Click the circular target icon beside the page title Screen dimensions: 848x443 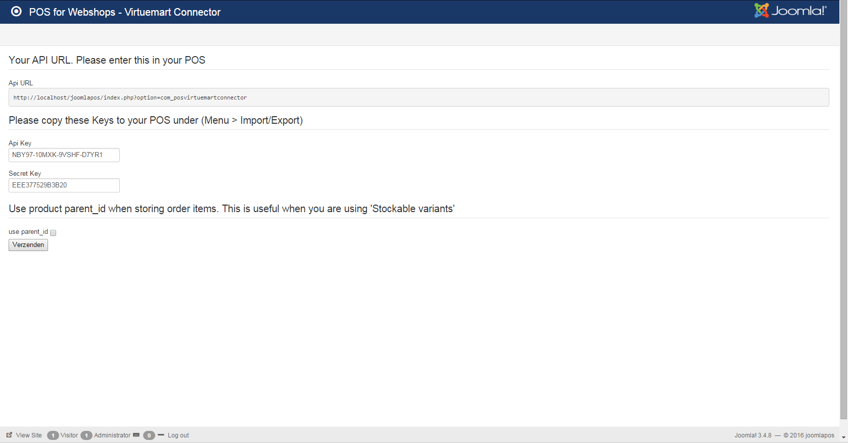click(x=16, y=12)
